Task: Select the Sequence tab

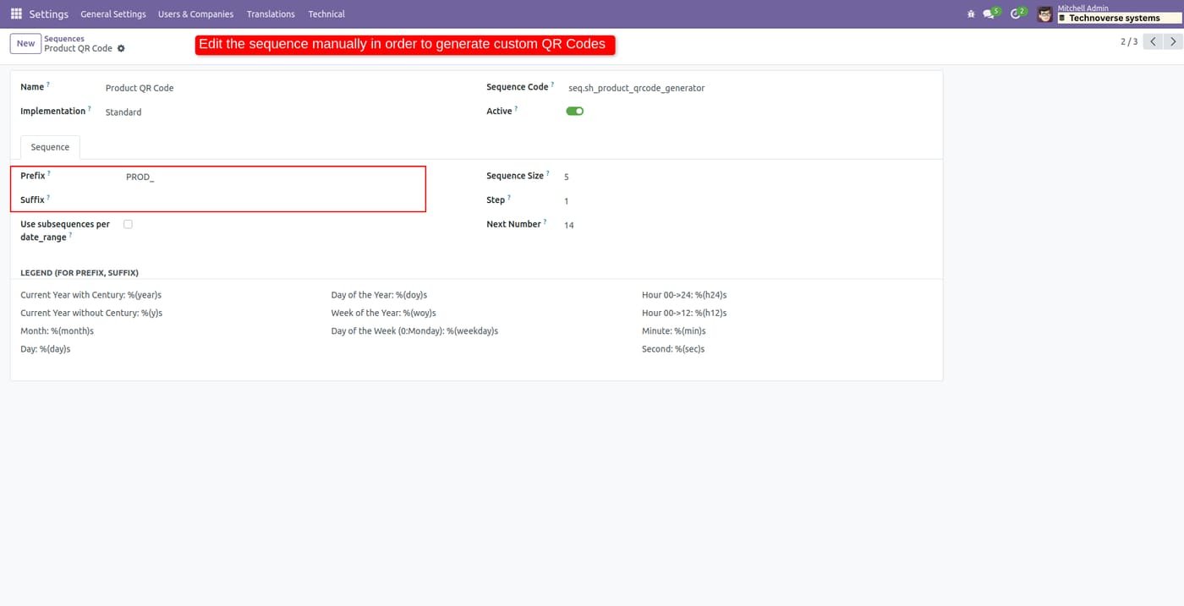Action: (x=50, y=147)
